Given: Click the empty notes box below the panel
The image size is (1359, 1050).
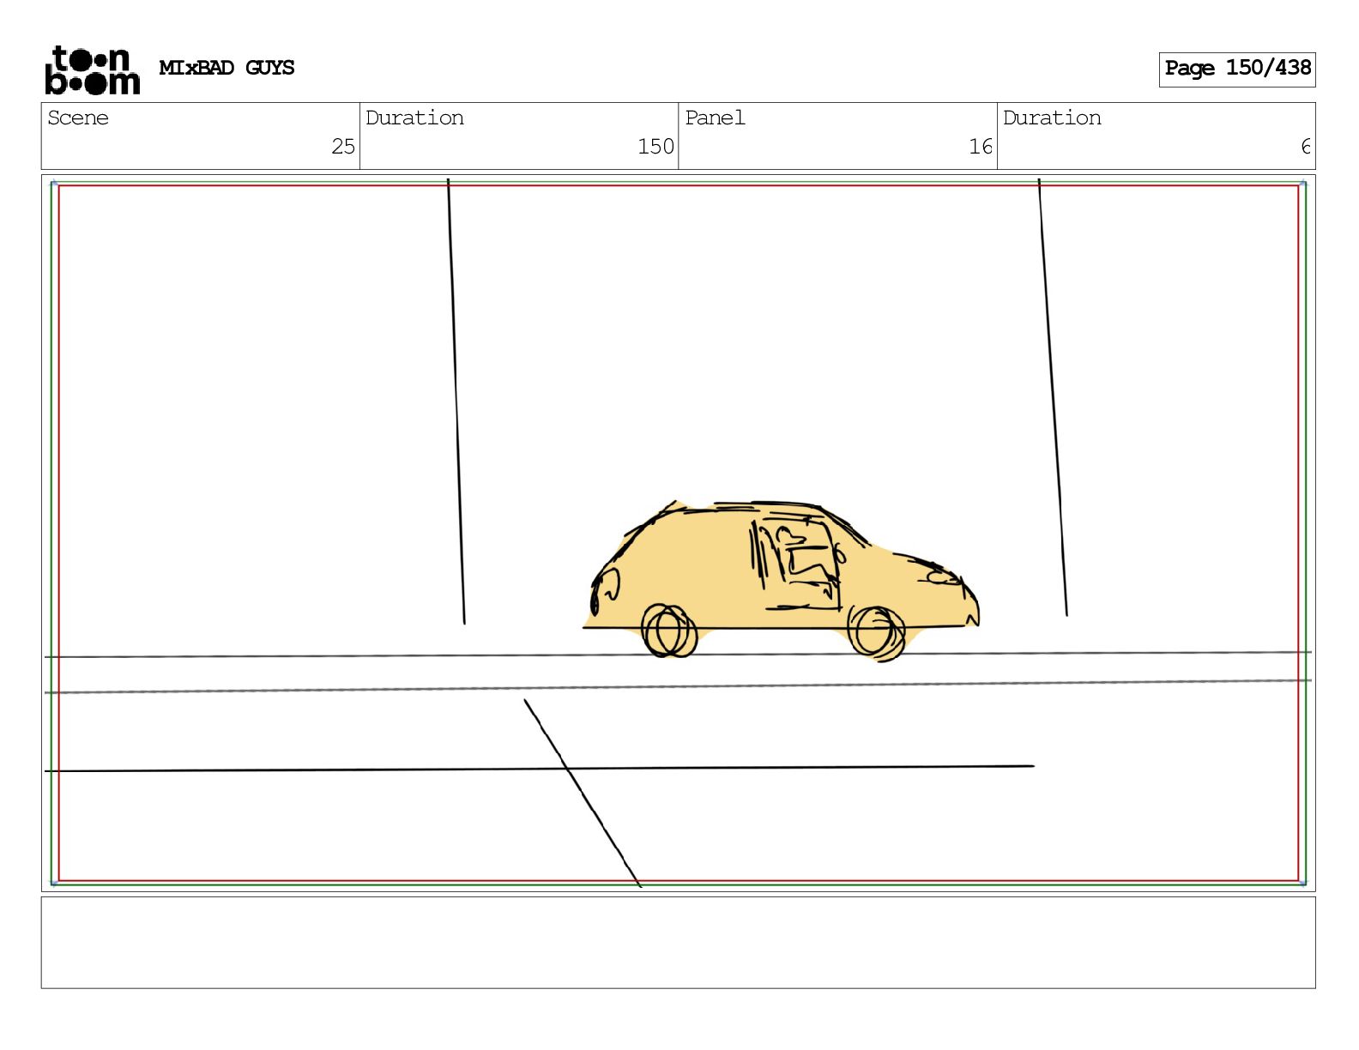Looking at the screenshot, I should pos(678,943).
